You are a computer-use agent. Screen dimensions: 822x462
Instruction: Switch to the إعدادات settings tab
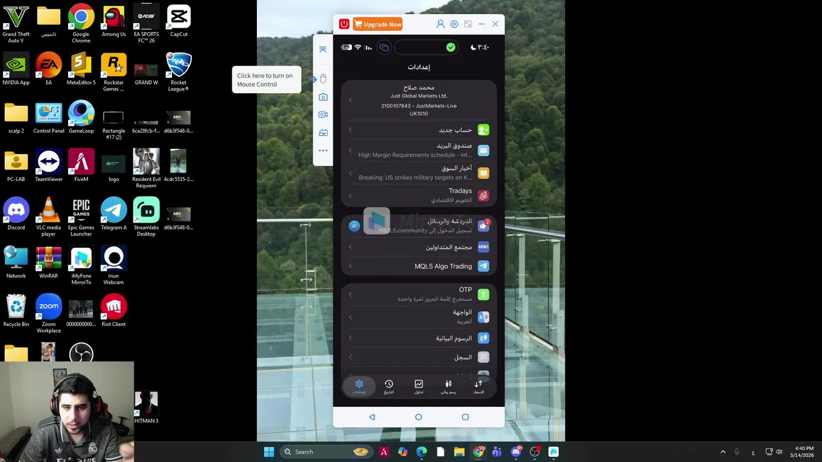[x=359, y=387]
